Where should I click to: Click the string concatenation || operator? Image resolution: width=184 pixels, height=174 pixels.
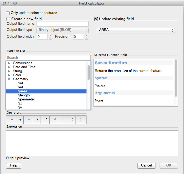click(64, 120)
